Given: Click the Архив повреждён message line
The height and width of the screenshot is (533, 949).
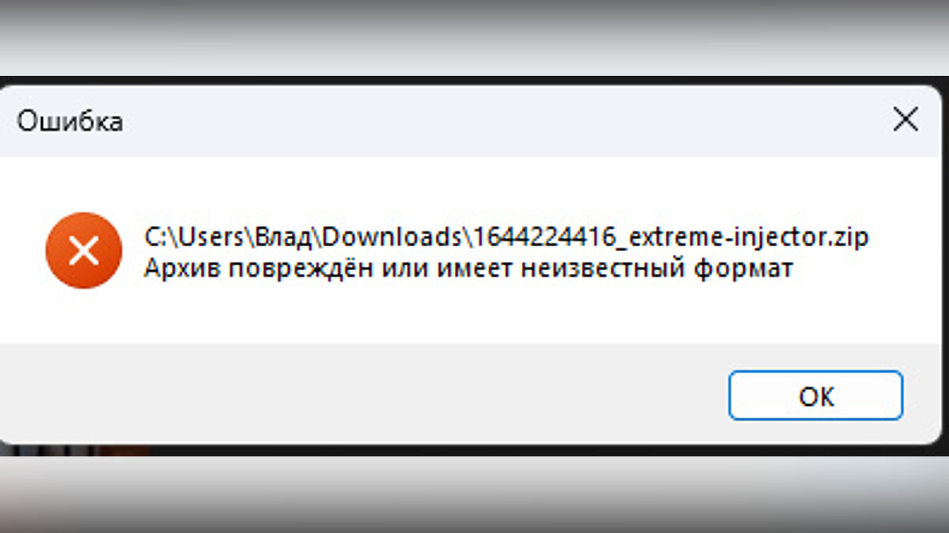Looking at the screenshot, I should (468, 268).
